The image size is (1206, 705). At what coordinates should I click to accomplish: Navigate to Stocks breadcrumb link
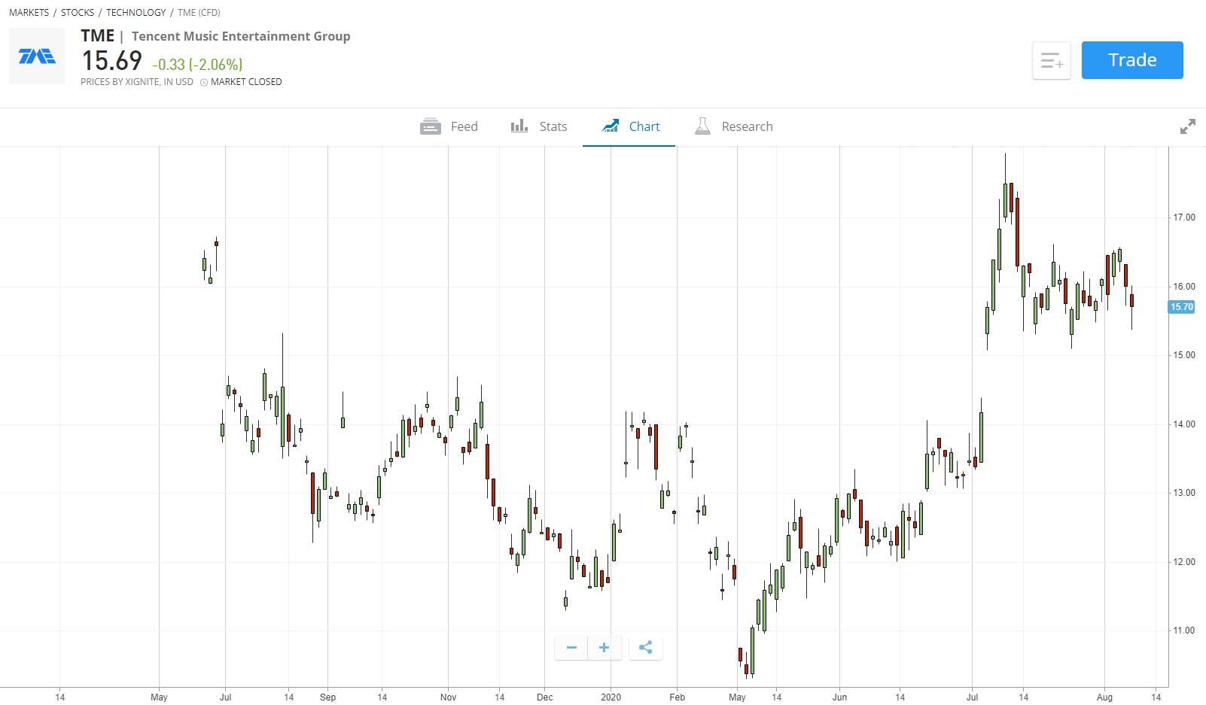[78, 13]
